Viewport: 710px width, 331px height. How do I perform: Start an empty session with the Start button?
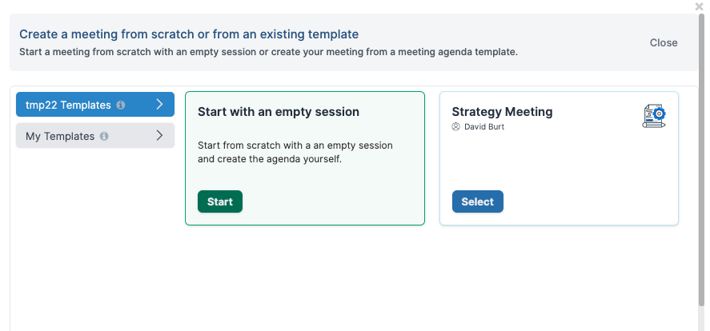(220, 201)
